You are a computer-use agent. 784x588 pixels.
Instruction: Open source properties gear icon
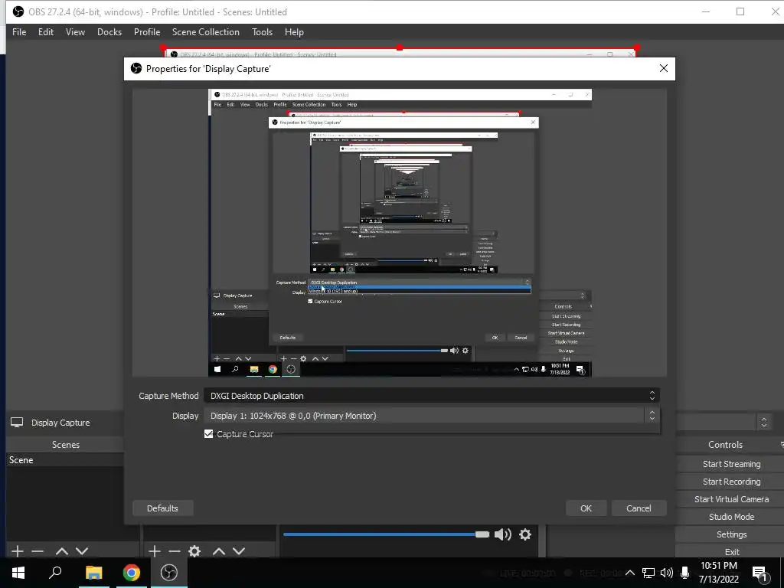[194, 551]
